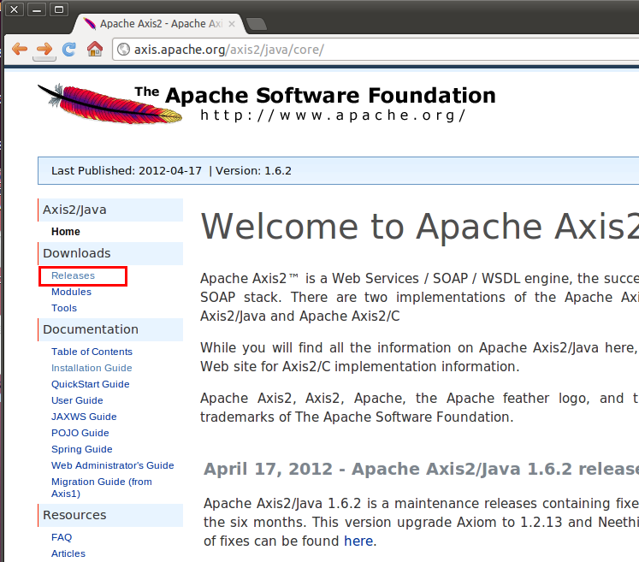
Task: Open Migration Guide (from Axis1) link
Action: [102, 488]
